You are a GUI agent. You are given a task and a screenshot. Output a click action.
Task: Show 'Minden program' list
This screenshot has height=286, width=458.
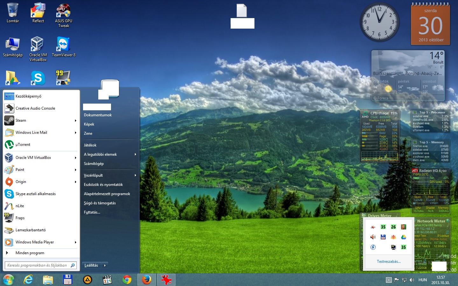point(41,253)
